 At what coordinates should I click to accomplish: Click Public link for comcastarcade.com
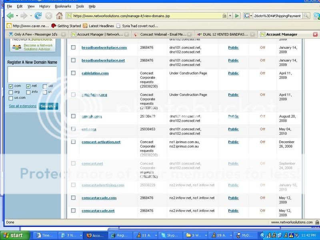[233, 198]
